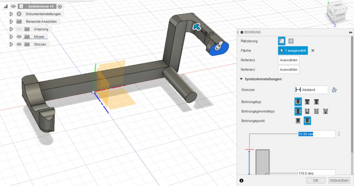Viewport: 354px width, 186px height.
Task: Select countersink hole type icon
Action: [316, 102]
